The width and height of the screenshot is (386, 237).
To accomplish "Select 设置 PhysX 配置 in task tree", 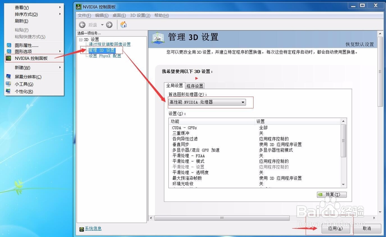I will click(105, 56).
